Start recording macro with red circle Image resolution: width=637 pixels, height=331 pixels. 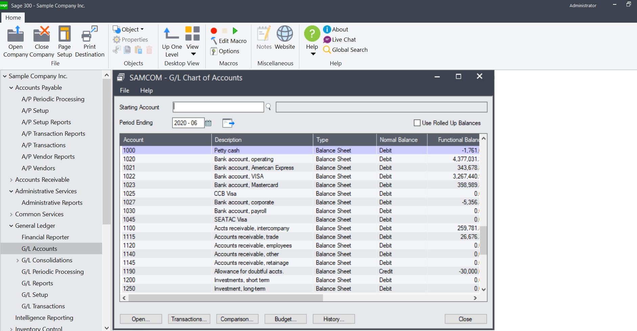214,31
